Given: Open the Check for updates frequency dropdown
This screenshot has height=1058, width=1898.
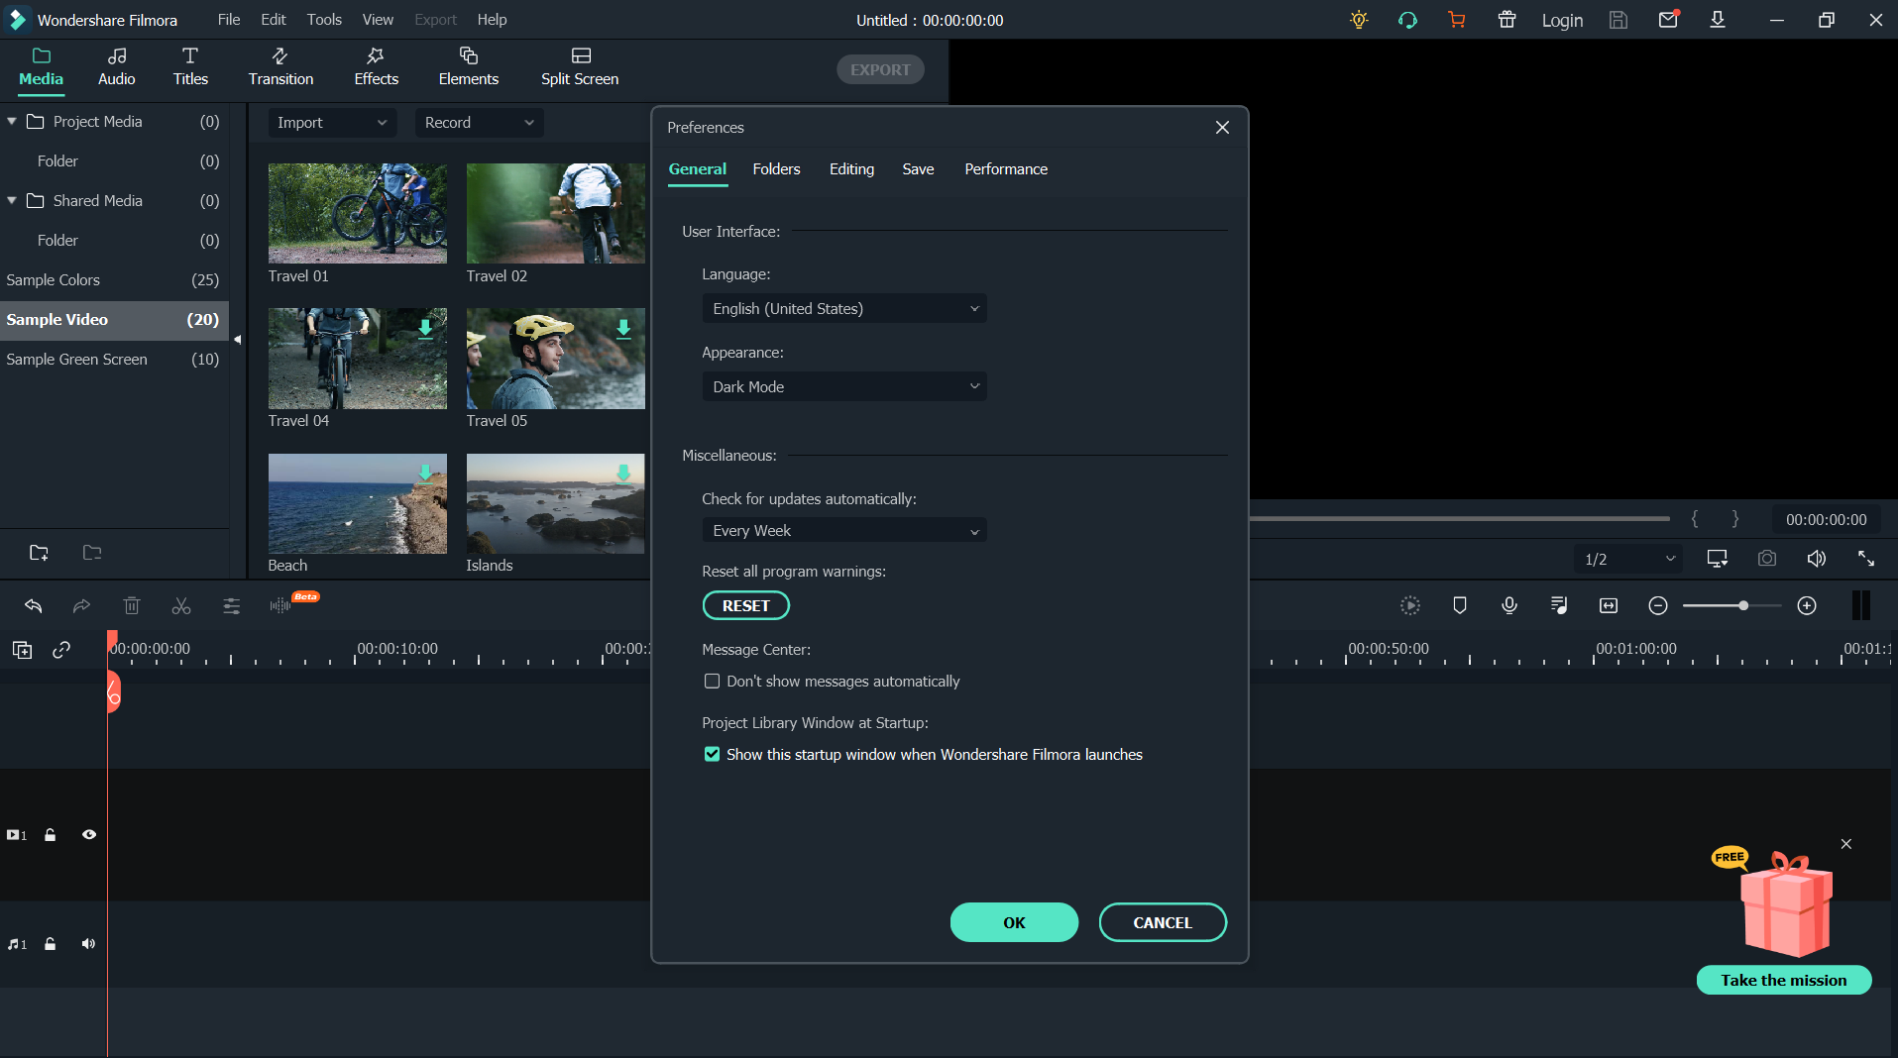Looking at the screenshot, I should pyautogui.click(x=842, y=530).
